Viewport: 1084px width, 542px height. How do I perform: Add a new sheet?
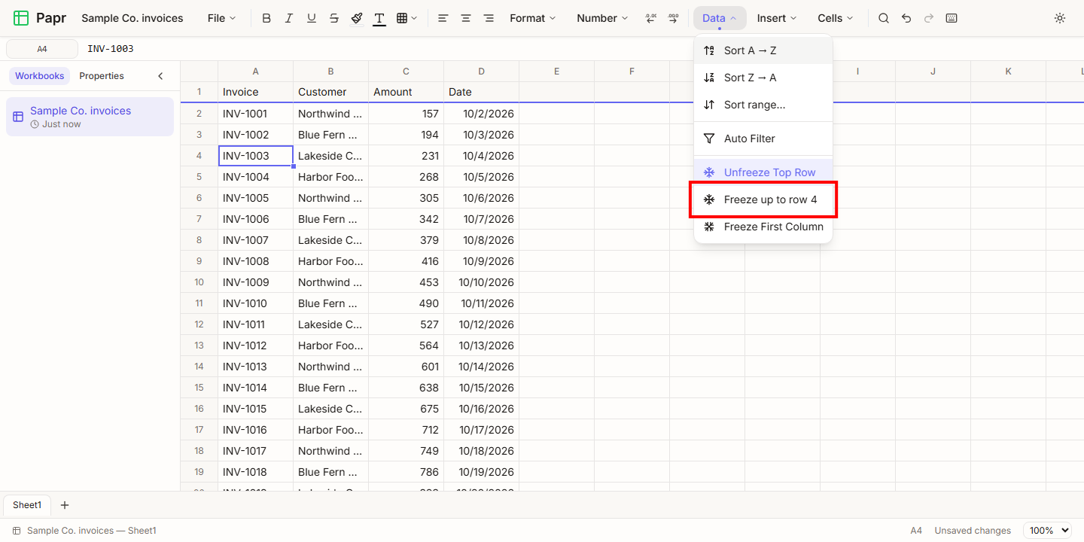[x=65, y=505]
